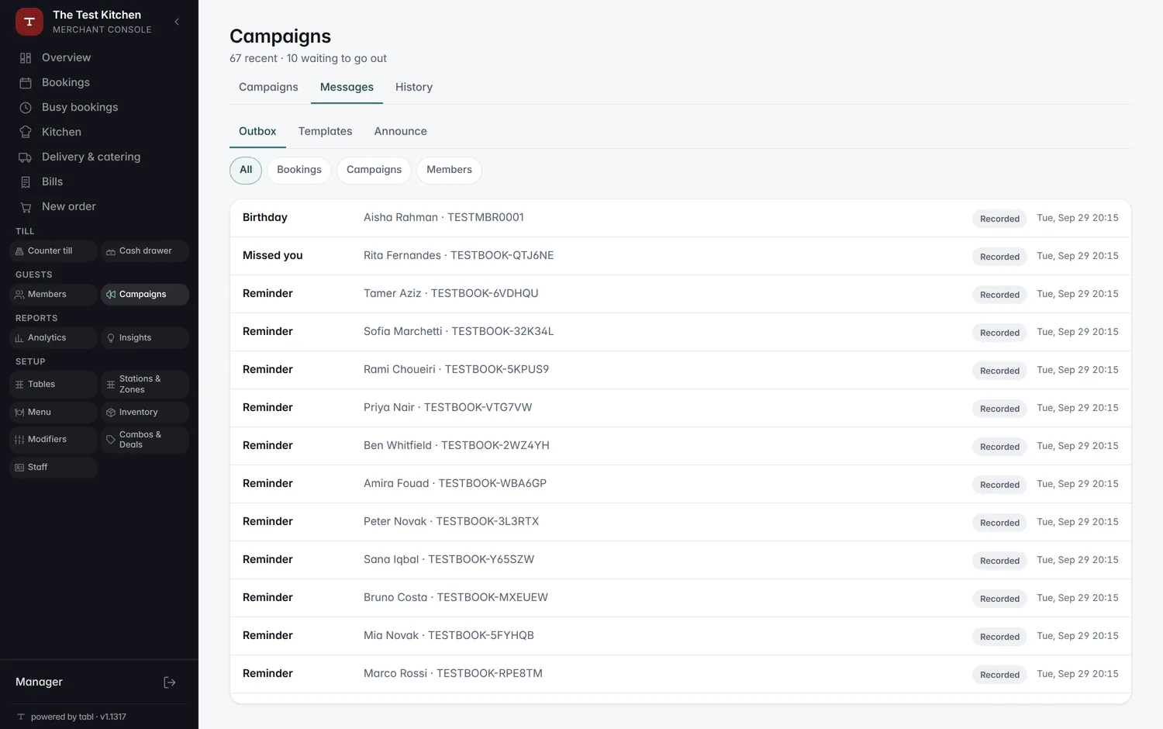Collapse the sidebar with the chevron
Viewport: 1163px width, 729px height.
[x=177, y=22]
